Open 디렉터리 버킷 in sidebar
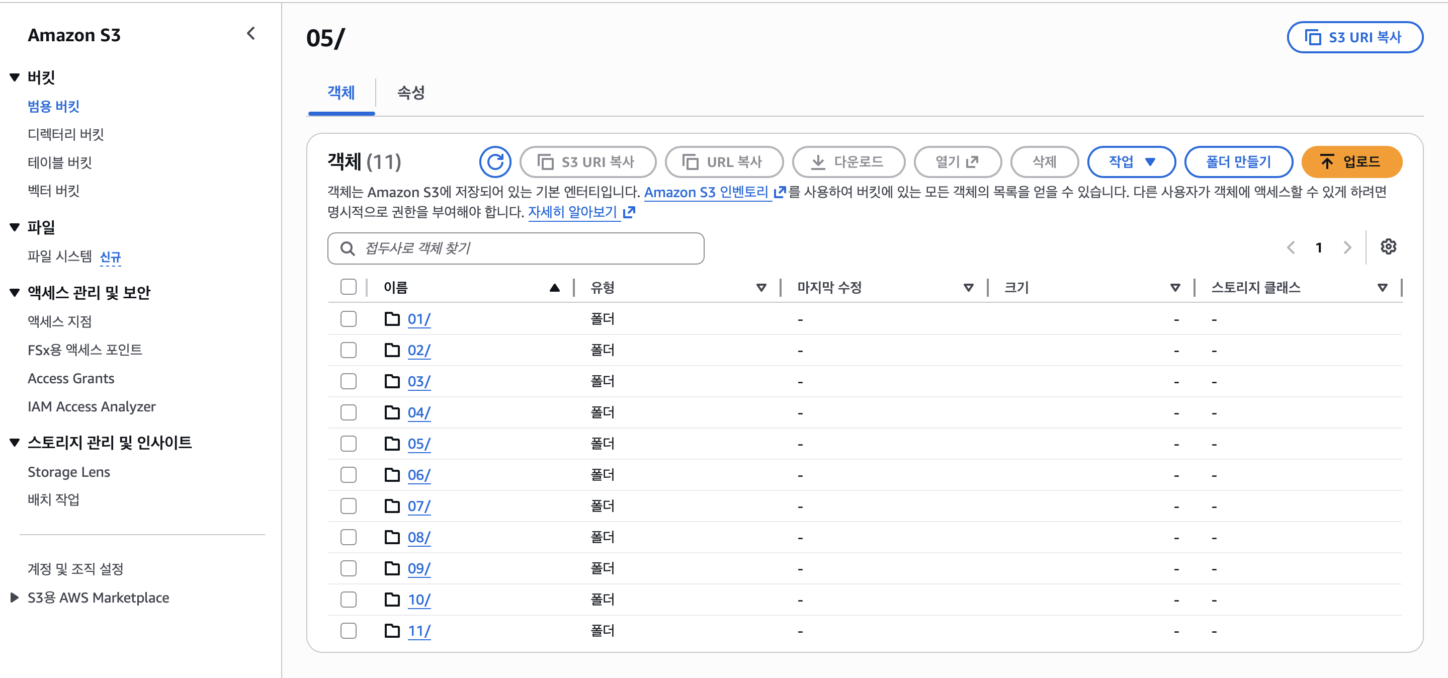Image resolution: width=1448 pixels, height=678 pixels. point(66,134)
